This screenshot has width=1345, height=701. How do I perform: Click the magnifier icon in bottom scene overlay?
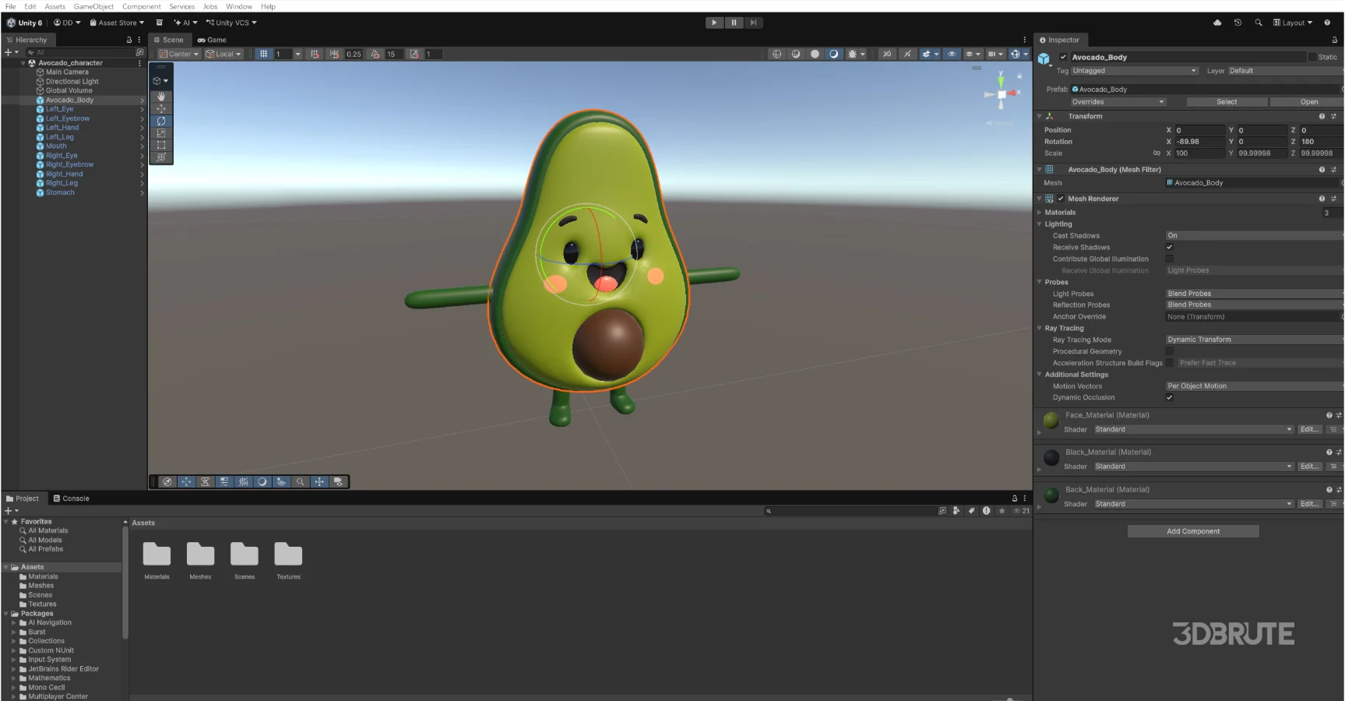(300, 482)
